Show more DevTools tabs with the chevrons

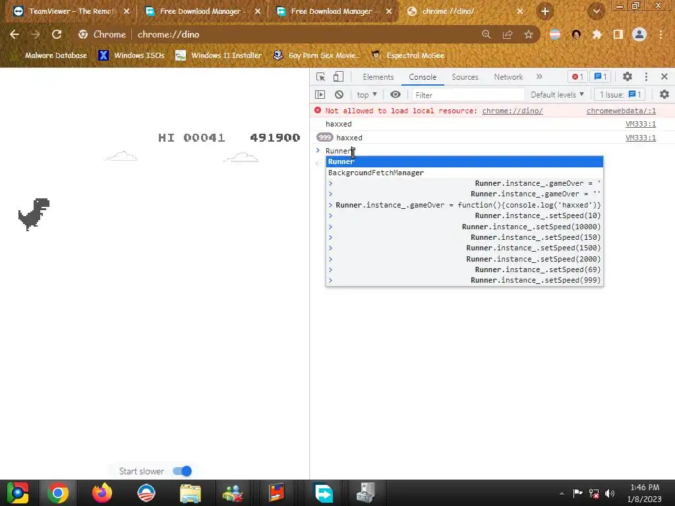pos(539,76)
